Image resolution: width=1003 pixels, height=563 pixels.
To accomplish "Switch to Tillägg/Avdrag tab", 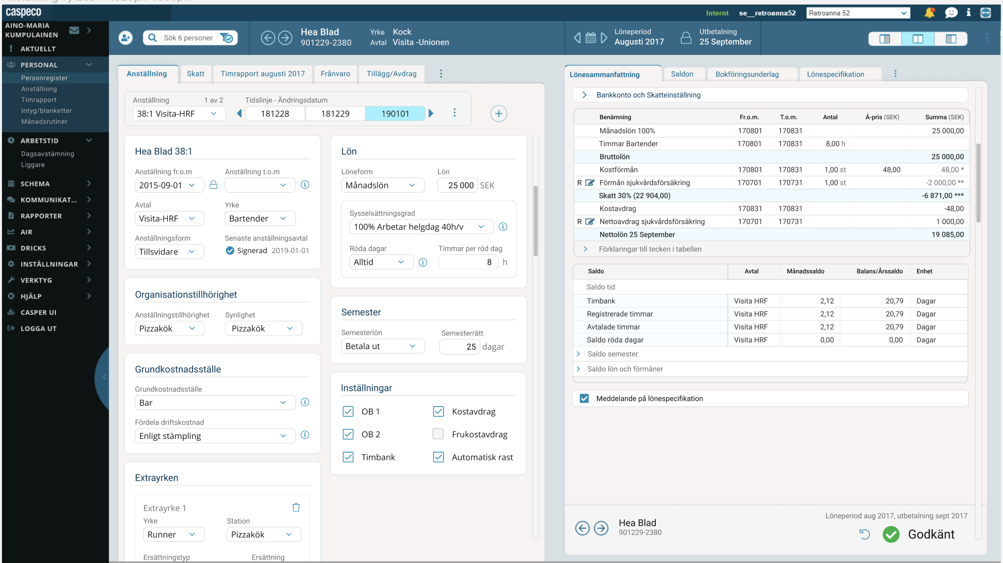I will pyautogui.click(x=391, y=74).
